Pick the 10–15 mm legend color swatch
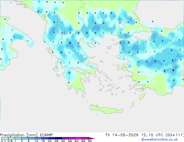The height and width of the screenshot is (142, 184). 39,138
